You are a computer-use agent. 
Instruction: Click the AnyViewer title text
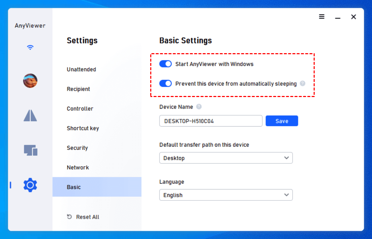pyautogui.click(x=30, y=25)
